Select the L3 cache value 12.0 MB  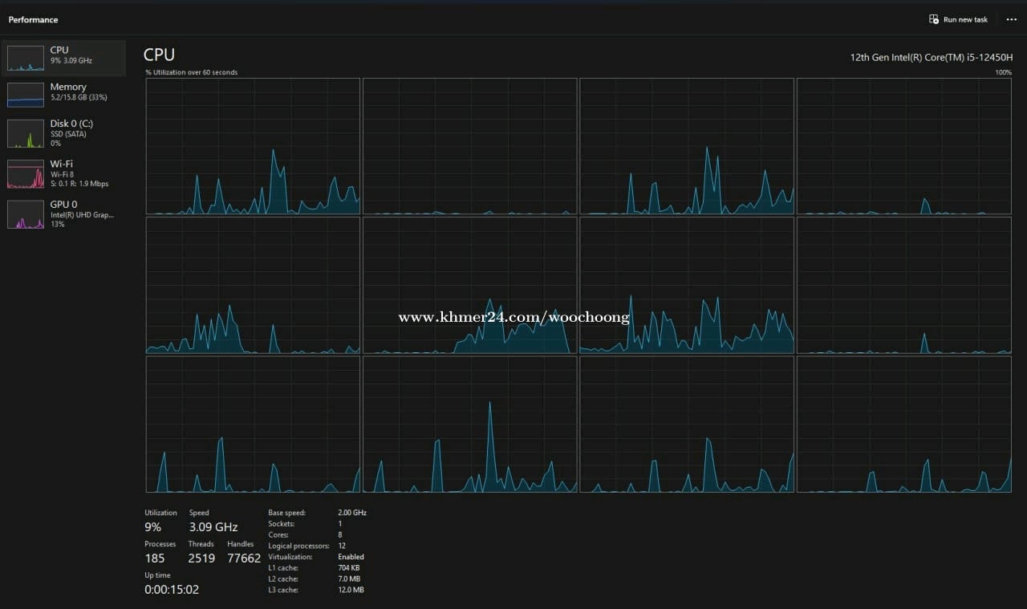pyautogui.click(x=351, y=590)
